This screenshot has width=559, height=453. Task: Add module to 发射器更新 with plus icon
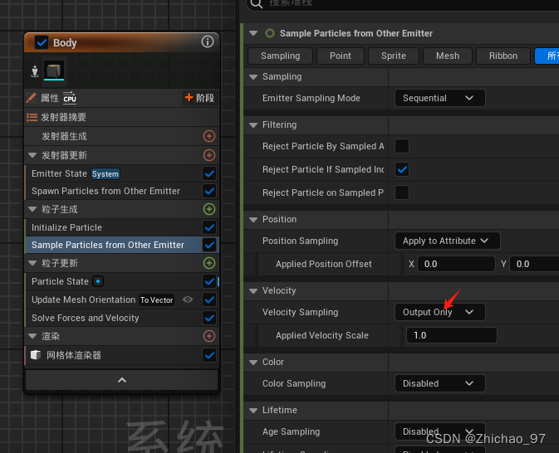(x=209, y=155)
